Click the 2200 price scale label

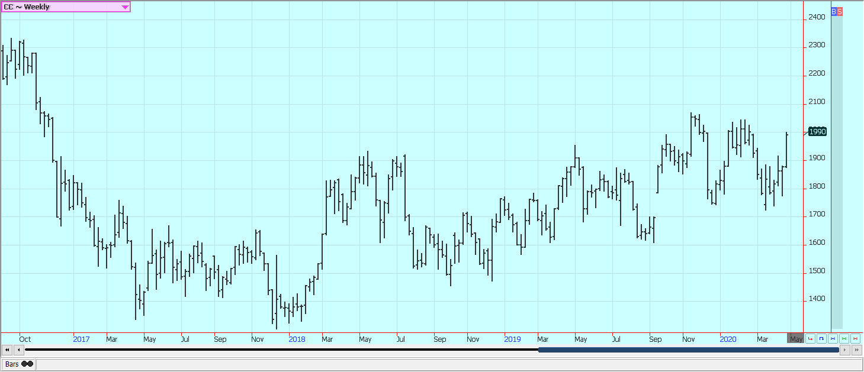(817, 73)
